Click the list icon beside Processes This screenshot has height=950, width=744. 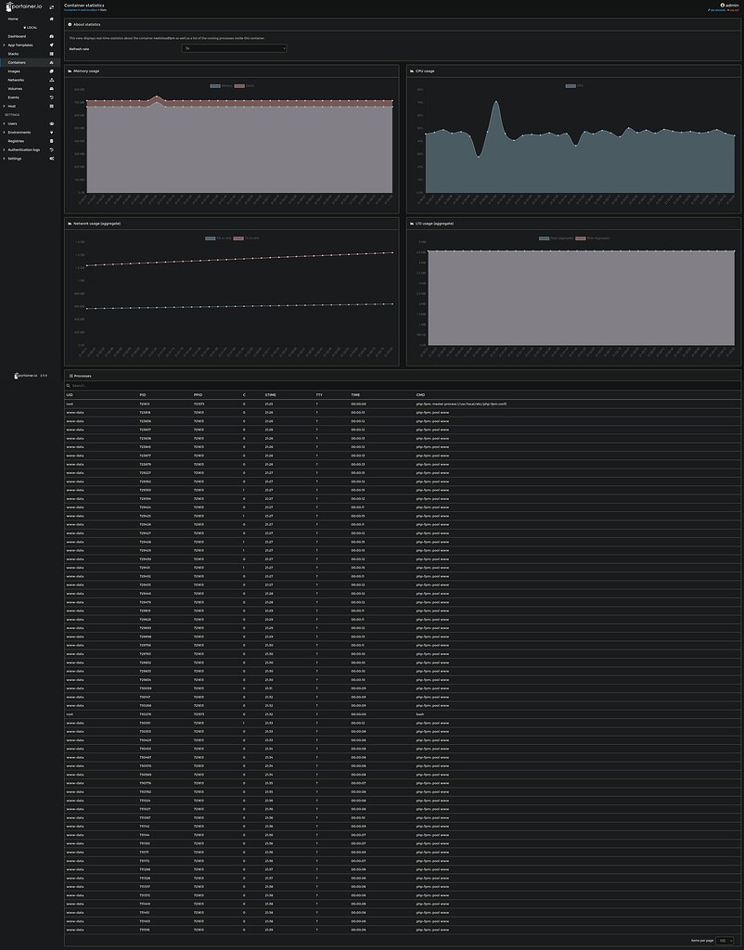[x=71, y=376]
